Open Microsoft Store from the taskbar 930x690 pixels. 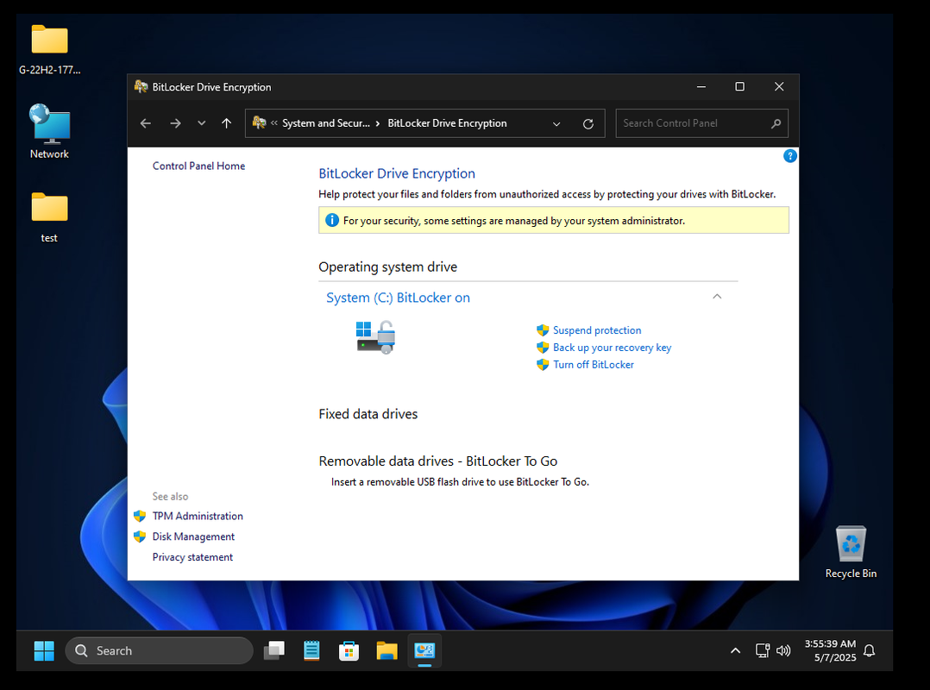coord(349,651)
